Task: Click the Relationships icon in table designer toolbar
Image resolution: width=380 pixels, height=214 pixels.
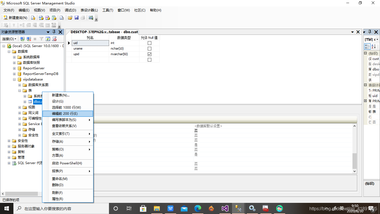Action: tap(22, 25)
